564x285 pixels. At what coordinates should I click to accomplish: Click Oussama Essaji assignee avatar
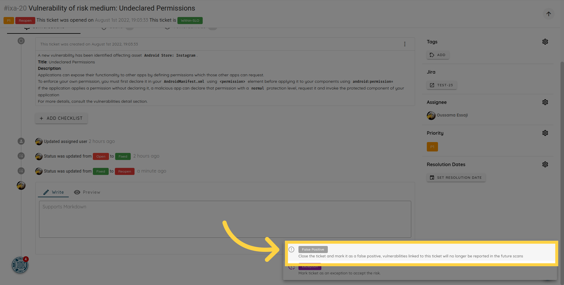(x=431, y=115)
